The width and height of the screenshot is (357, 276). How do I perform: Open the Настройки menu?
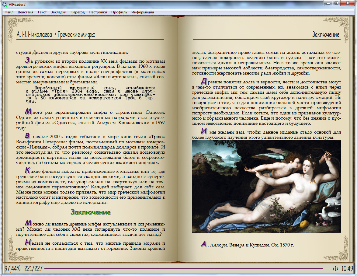point(98,12)
